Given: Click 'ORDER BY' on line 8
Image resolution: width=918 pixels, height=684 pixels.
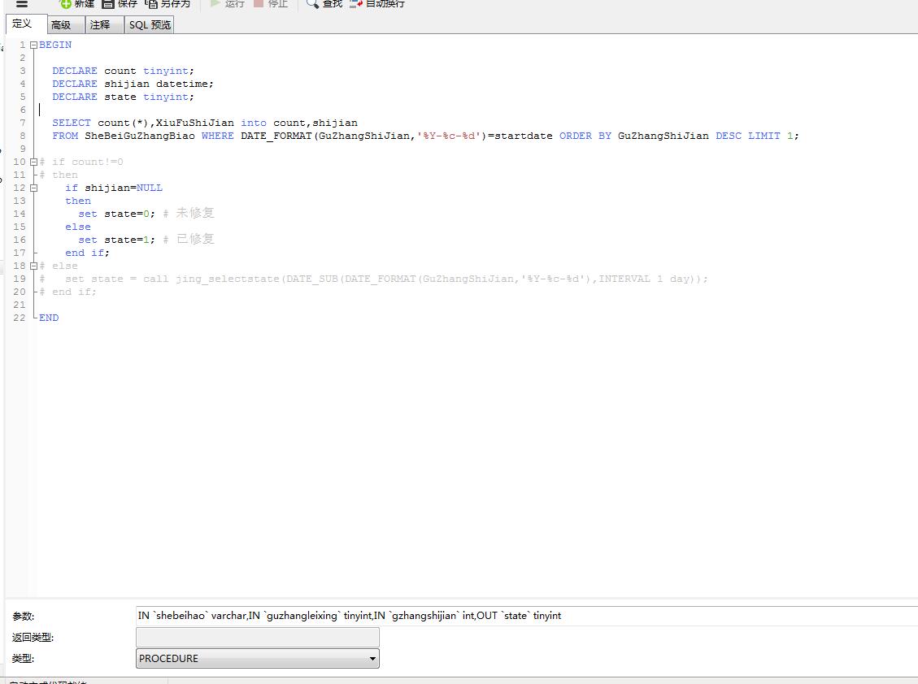Looking at the screenshot, I should click(x=585, y=136).
